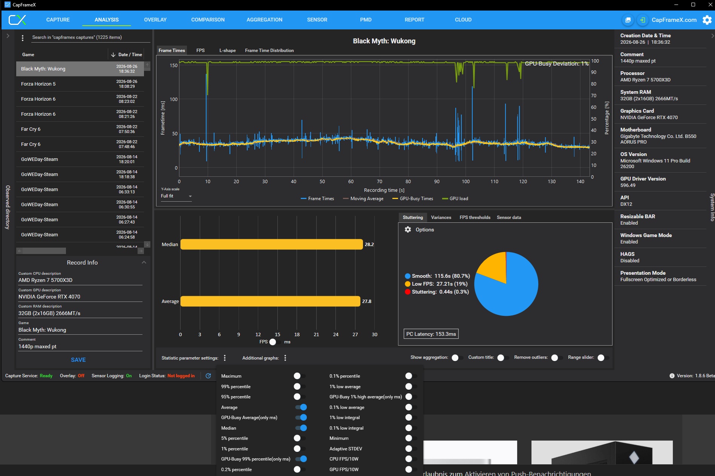The width and height of the screenshot is (715, 476).
Task: Click the refresh login status icon
Action: (208, 376)
